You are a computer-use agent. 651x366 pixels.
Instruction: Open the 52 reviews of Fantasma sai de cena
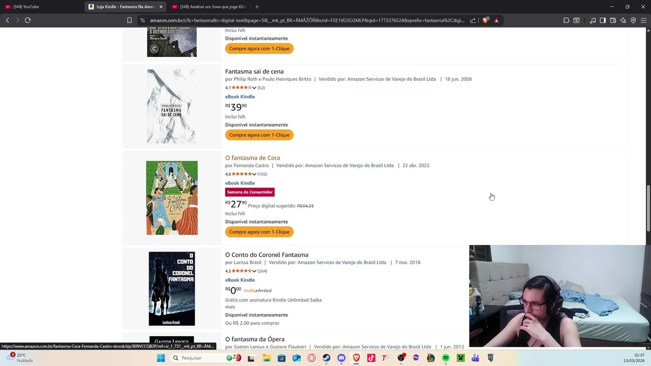pos(261,87)
